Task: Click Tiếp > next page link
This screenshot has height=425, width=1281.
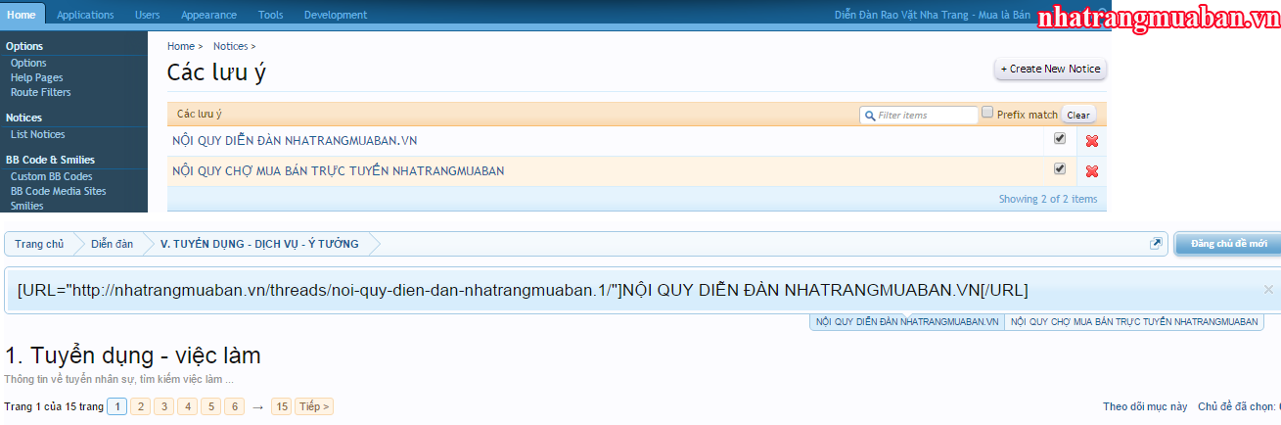Action: click(x=314, y=406)
